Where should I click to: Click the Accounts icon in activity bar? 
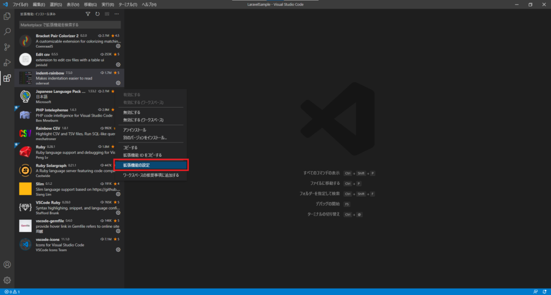click(x=7, y=264)
